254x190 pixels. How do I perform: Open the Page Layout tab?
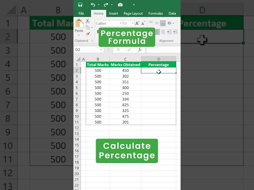pos(133,13)
